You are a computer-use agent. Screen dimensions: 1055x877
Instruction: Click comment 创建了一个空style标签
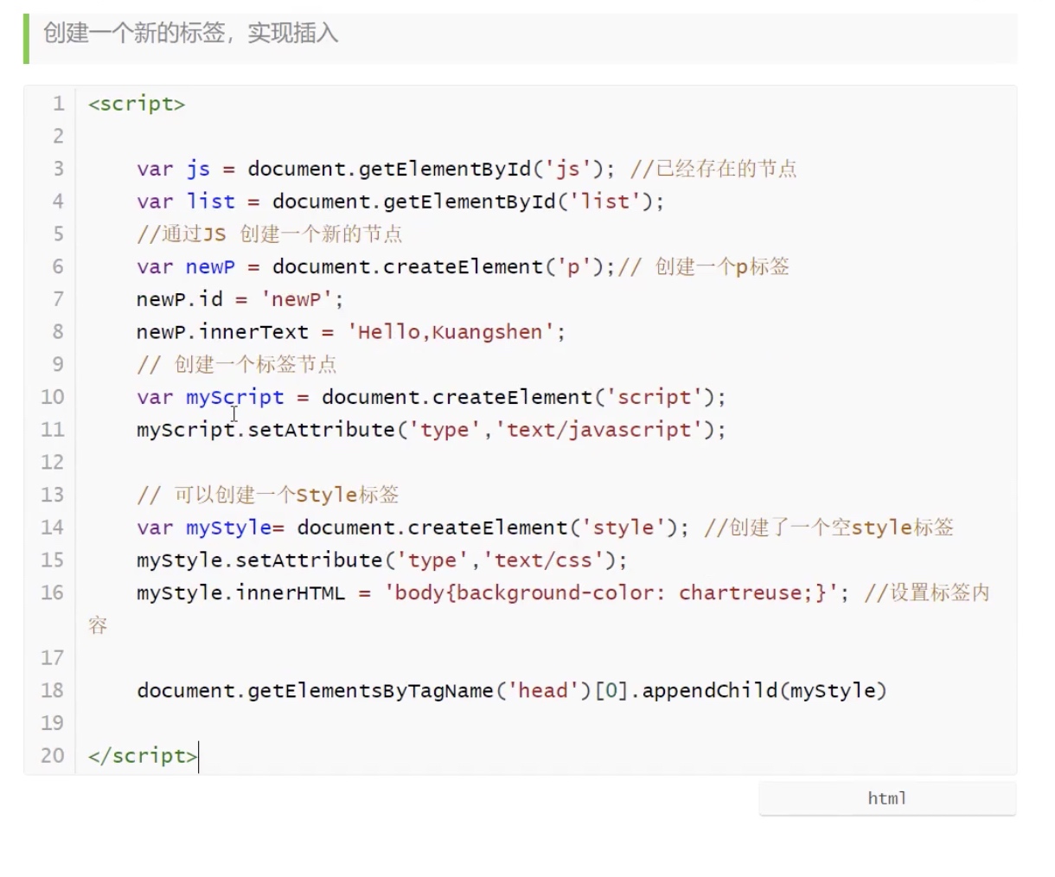[828, 528]
